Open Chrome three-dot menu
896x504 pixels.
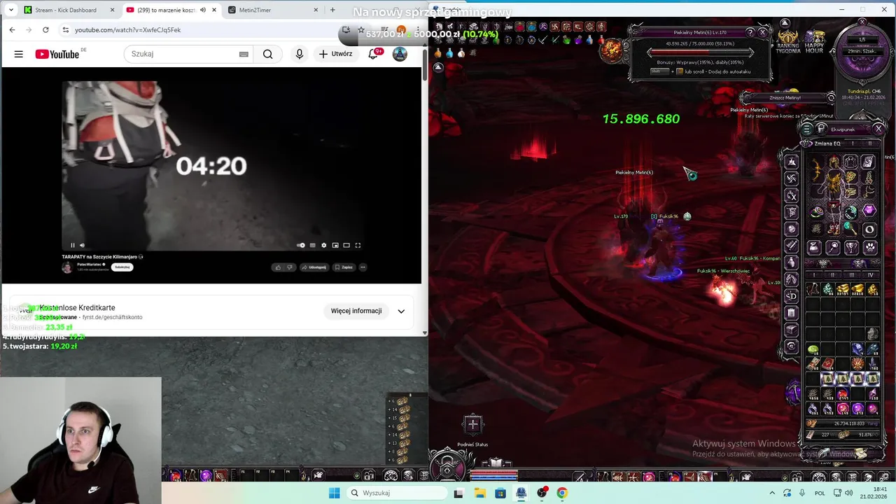[419, 30]
